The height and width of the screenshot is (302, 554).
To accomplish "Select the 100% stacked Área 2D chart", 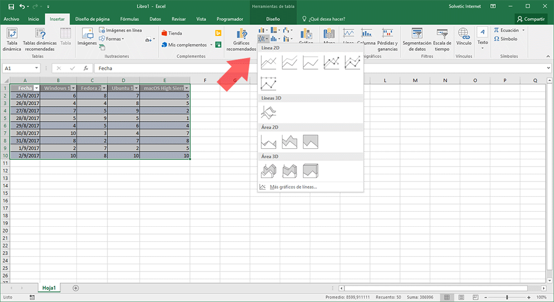I will tap(310, 142).
